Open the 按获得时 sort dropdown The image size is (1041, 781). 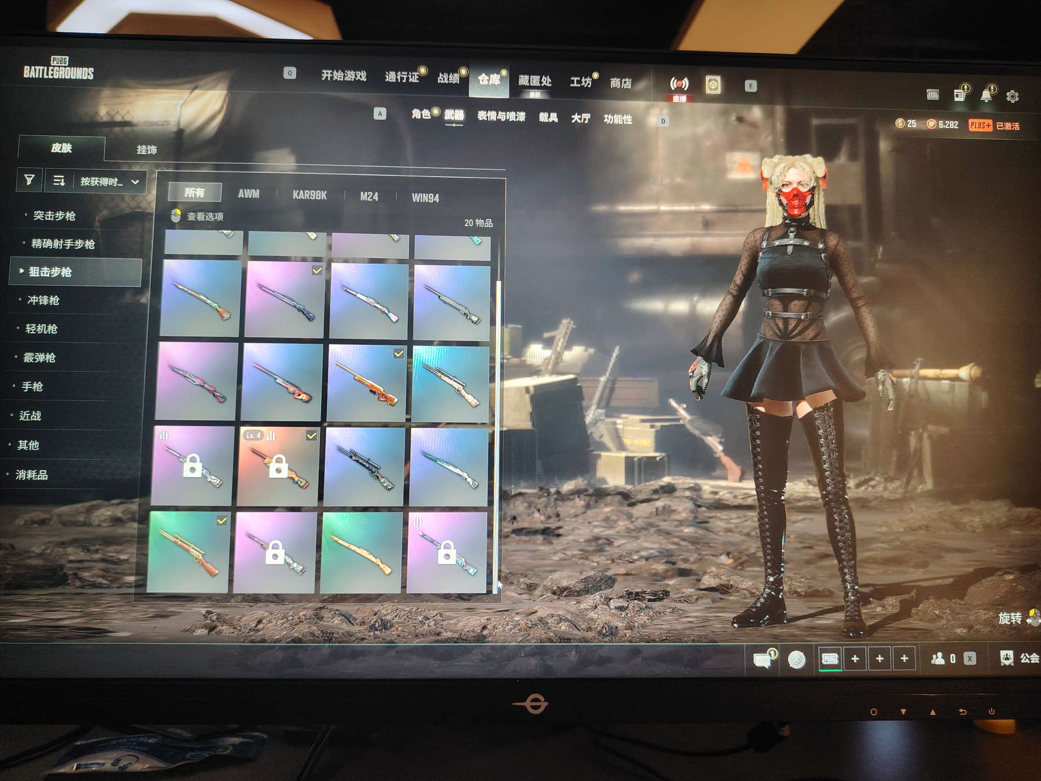click(109, 182)
